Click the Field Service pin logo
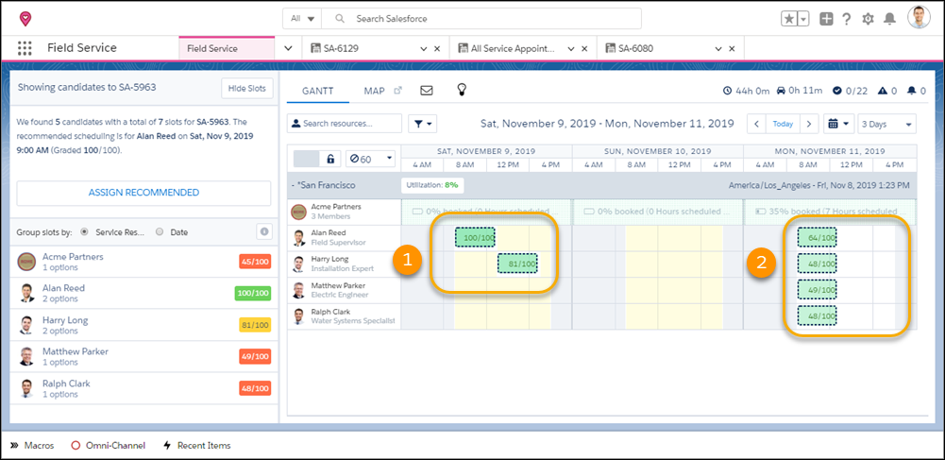The height and width of the screenshot is (460, 945). pos(25,19)
